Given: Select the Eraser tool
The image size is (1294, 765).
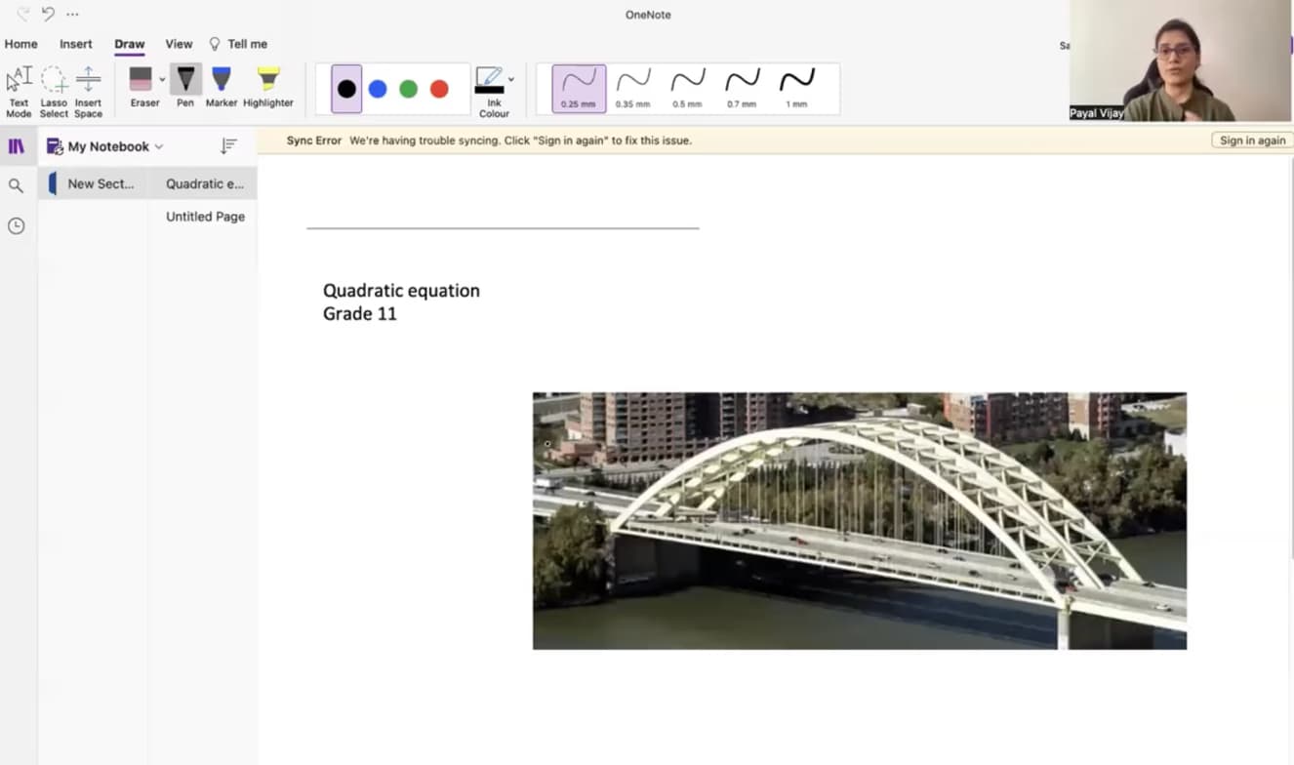Looking at the screenshot, I should (142, 87).
